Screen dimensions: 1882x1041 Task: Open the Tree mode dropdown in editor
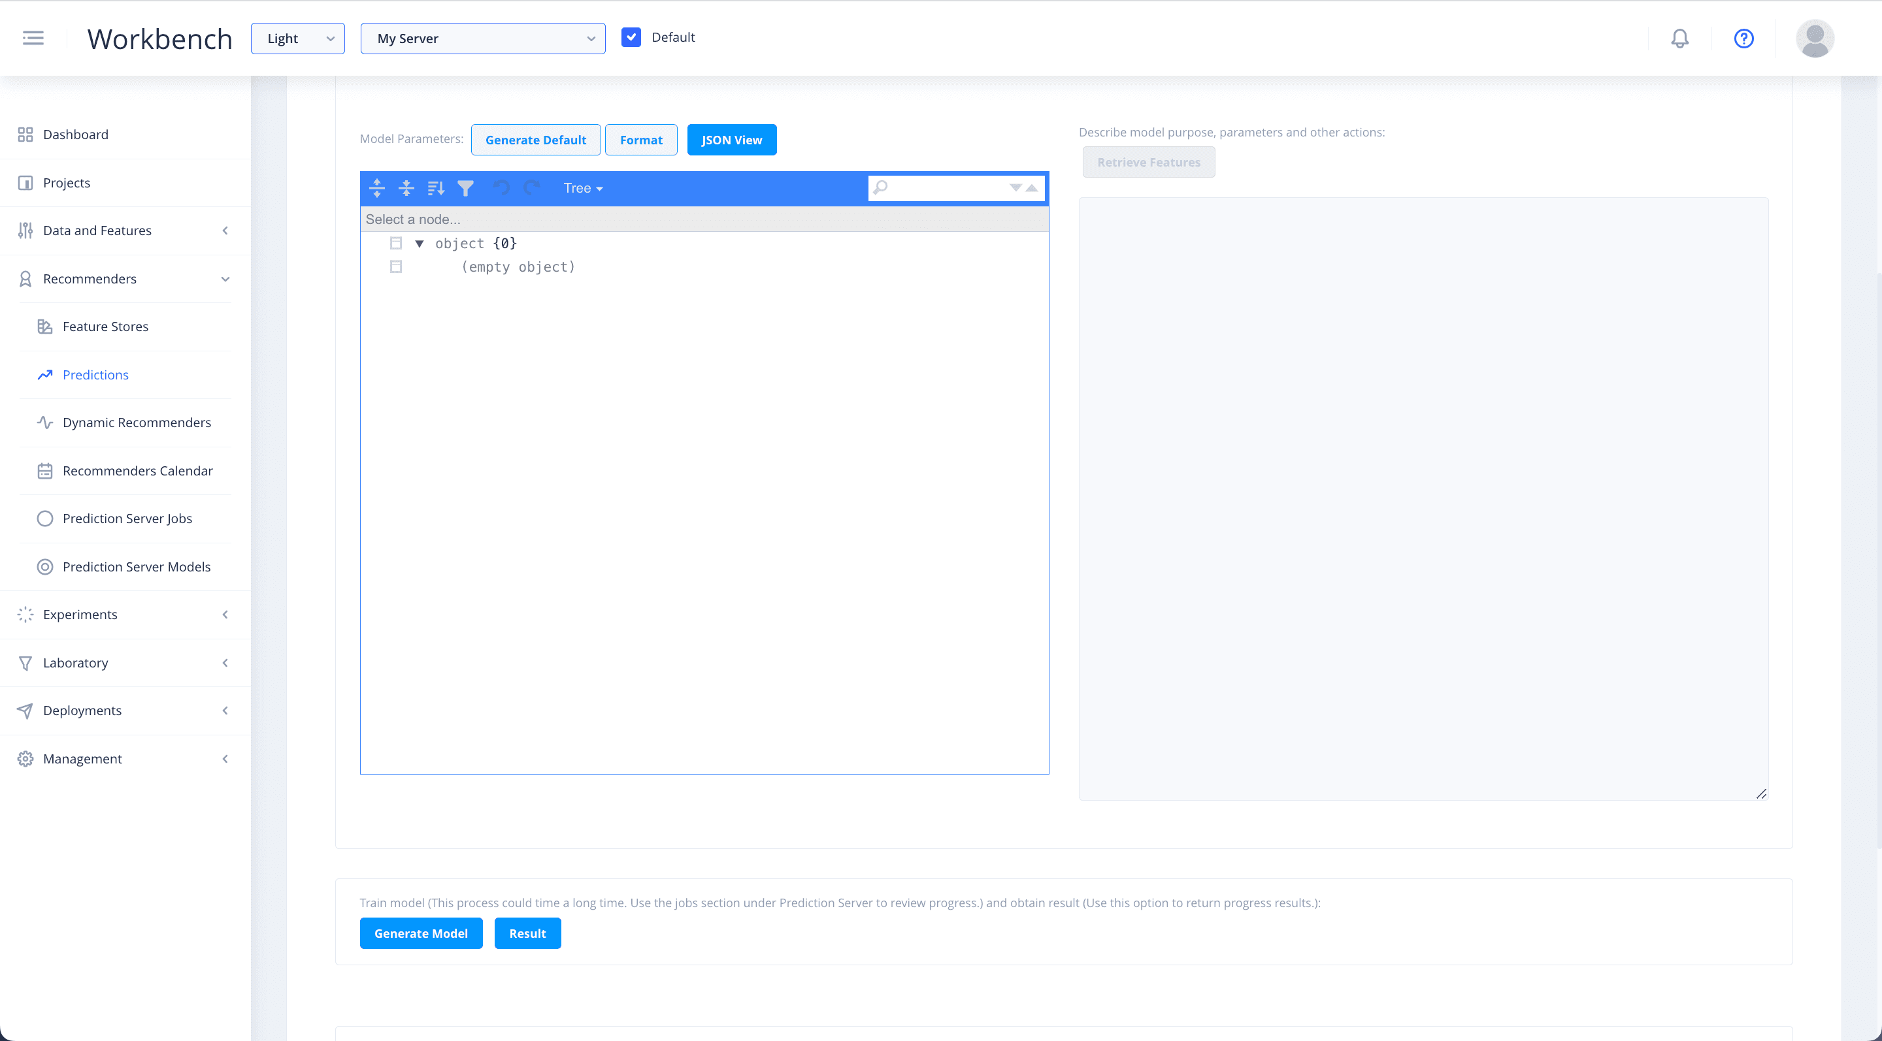tap(582, 188)
